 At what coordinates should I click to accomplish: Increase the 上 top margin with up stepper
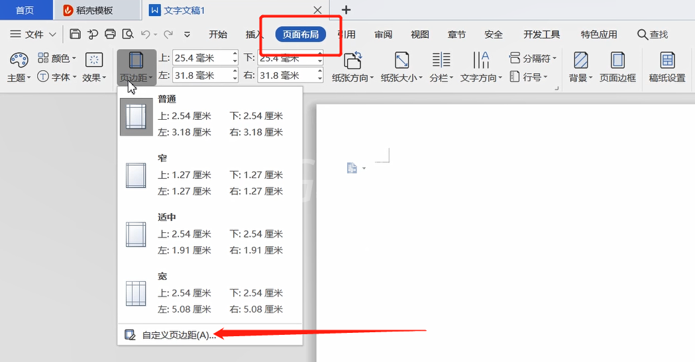235,54
